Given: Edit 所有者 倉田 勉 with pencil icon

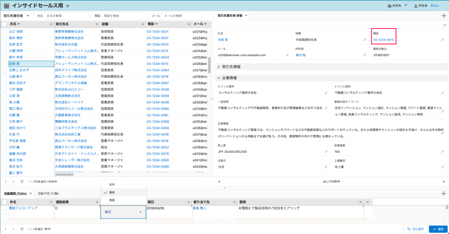Looking at the screenshot, I should coord(365,55).
